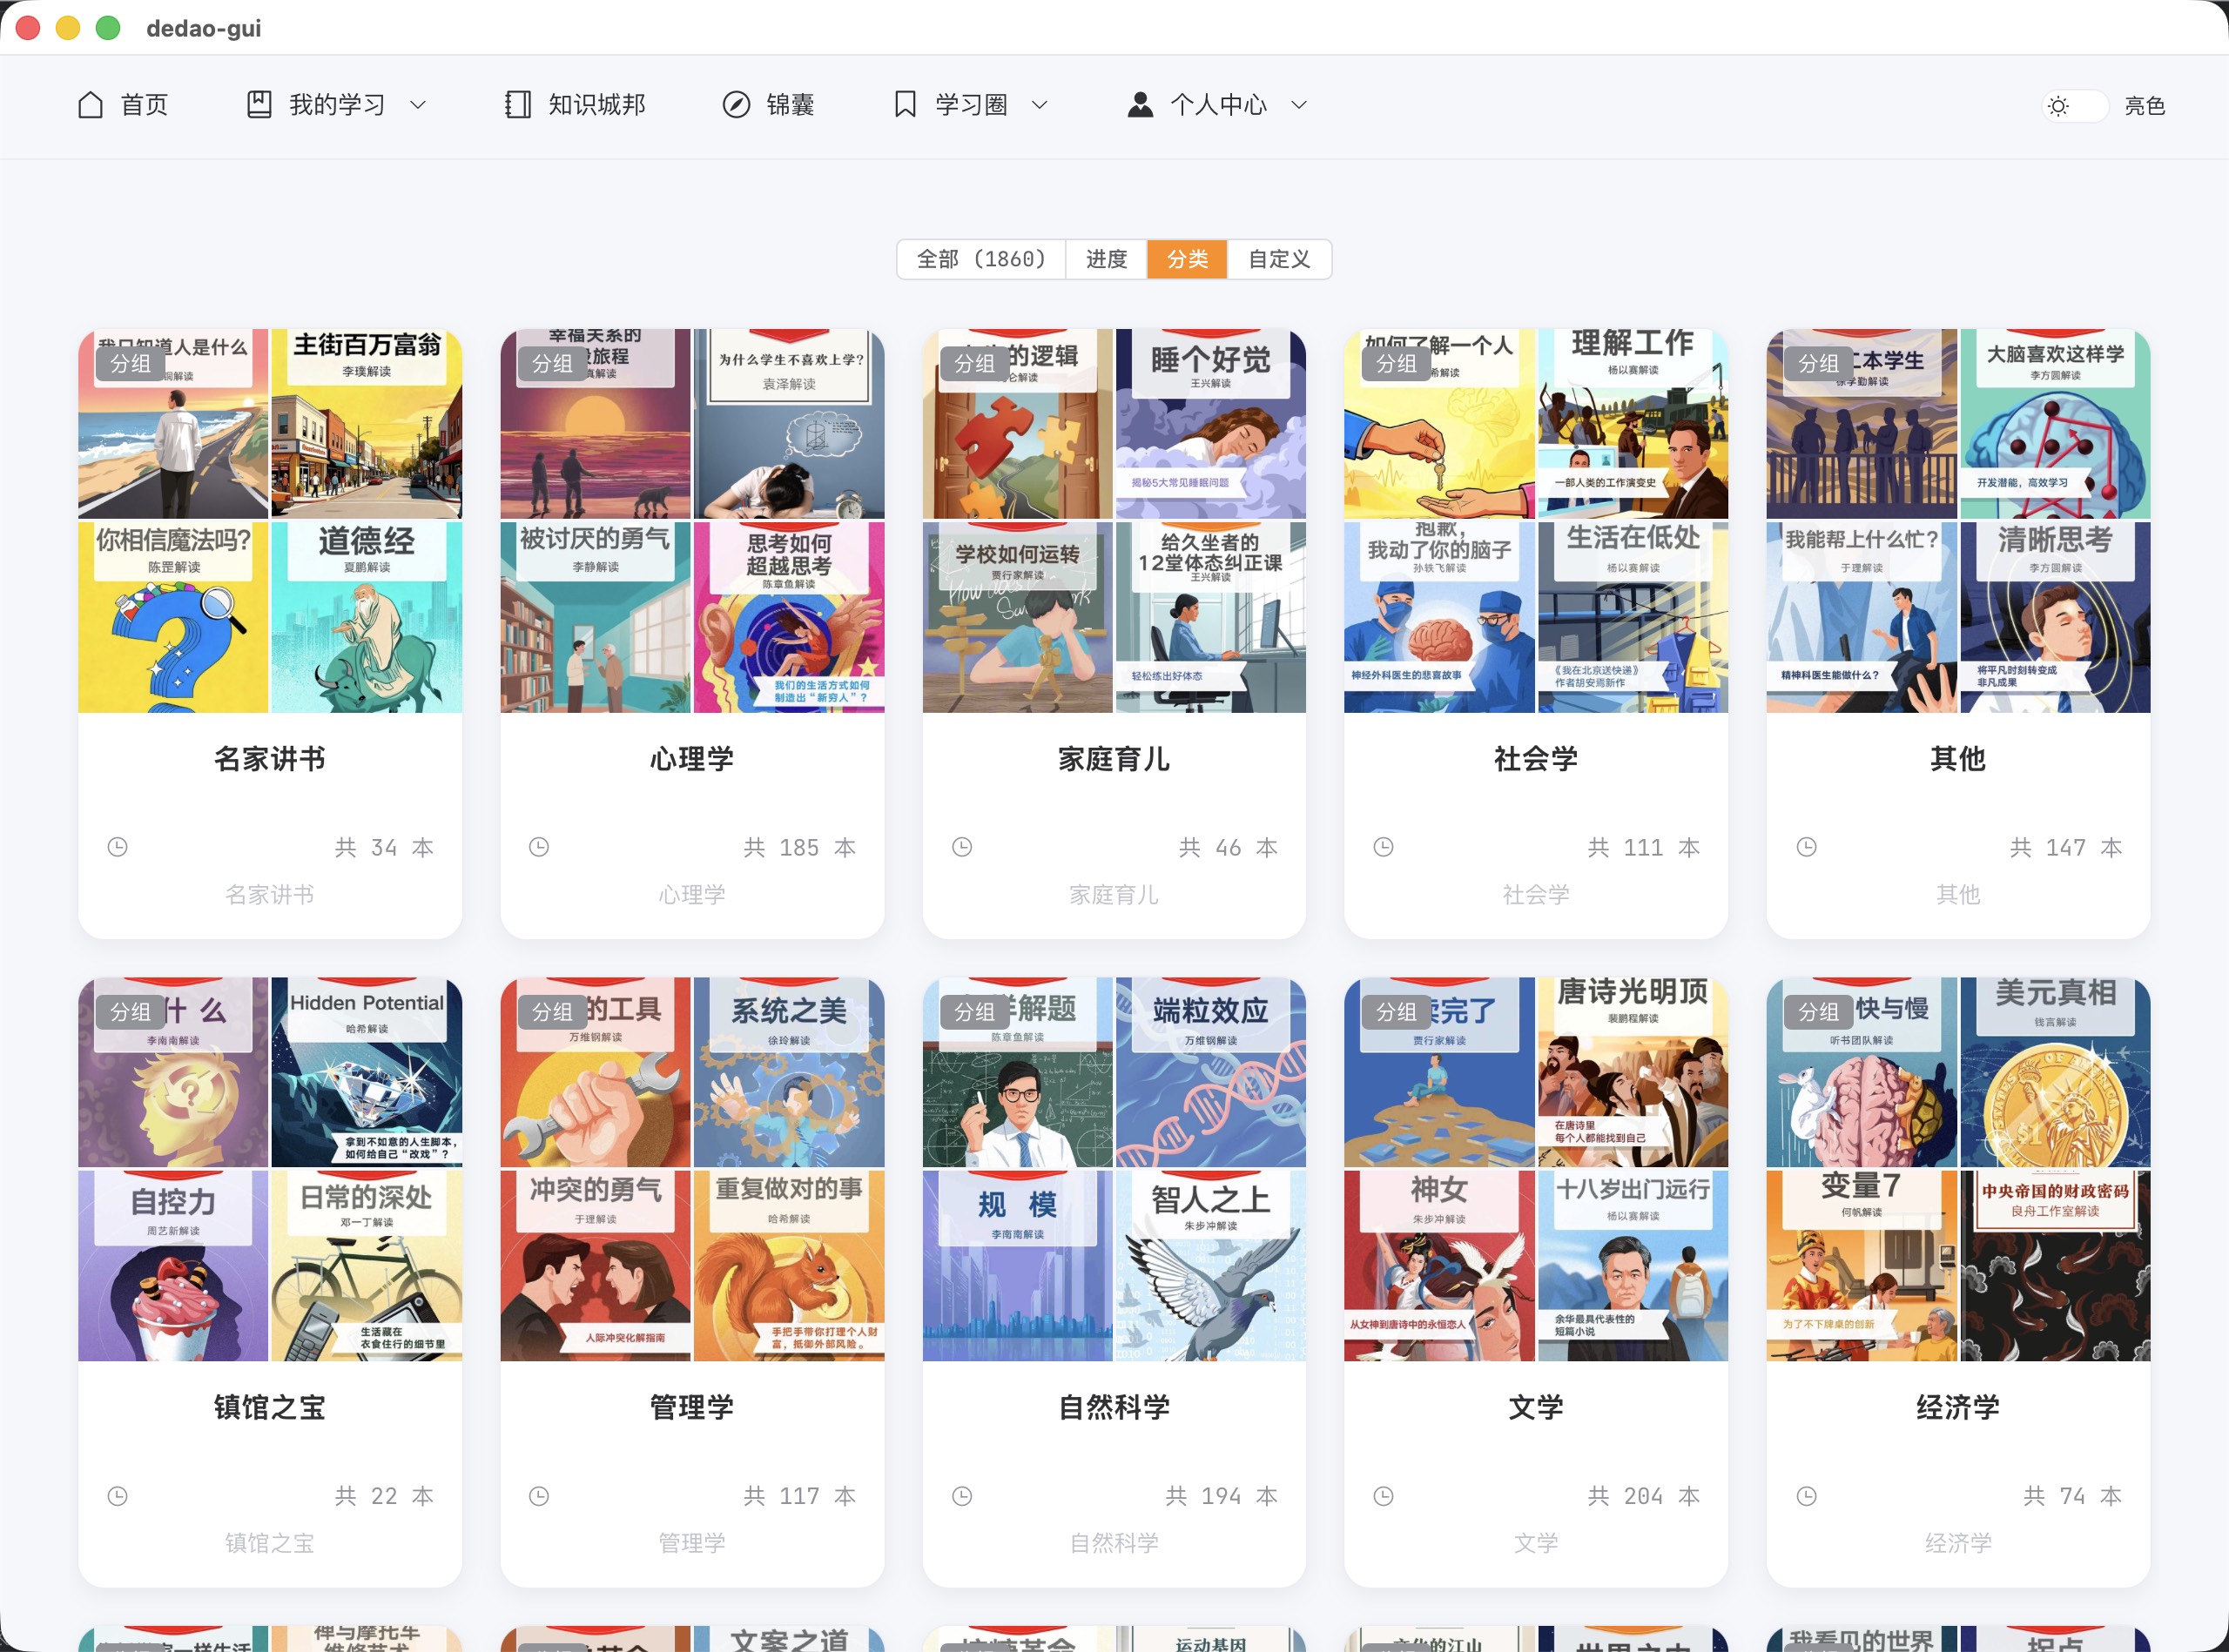The image size is (2229, 1652).
Task: Click the 自控力 book cover
Action: coord(173,1266)
